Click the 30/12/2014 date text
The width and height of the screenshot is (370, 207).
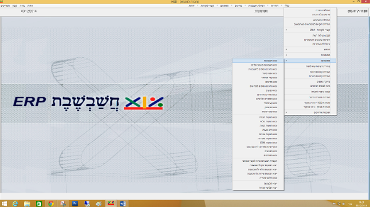point(29,11)
